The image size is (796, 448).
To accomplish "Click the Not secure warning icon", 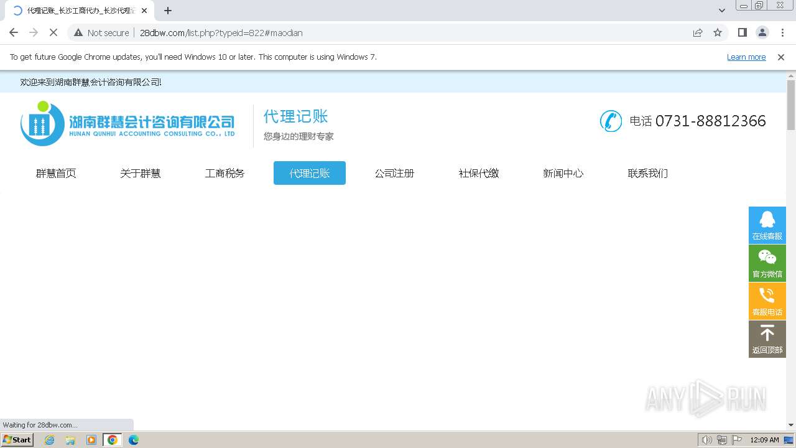I will pyautogui.click(x=78, y=32).
